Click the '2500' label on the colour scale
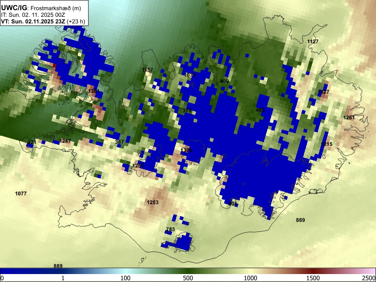 pyautogui.click(x=369, y=278)
